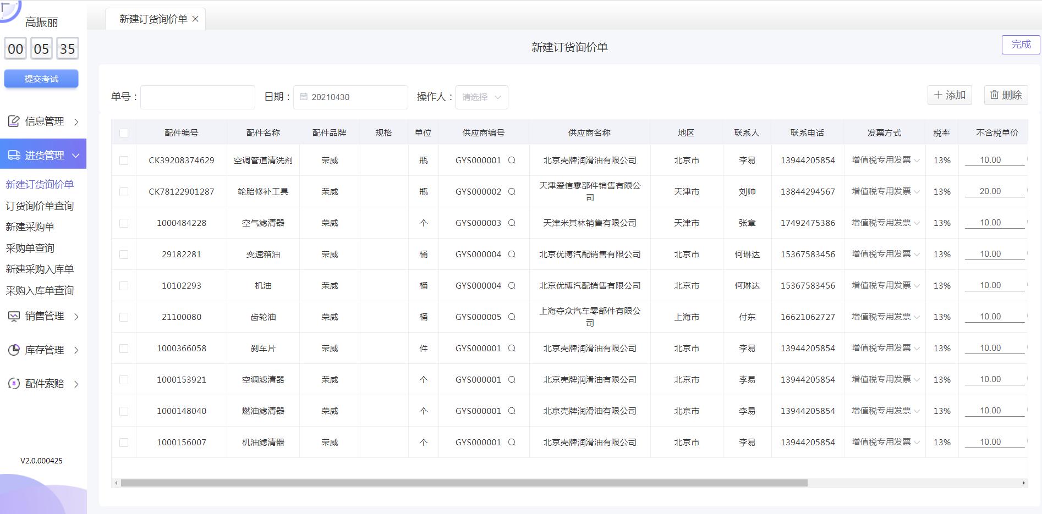Open 新建采购入库单 in the sidebar
1042x514 pixels.
tap(40, 269)
